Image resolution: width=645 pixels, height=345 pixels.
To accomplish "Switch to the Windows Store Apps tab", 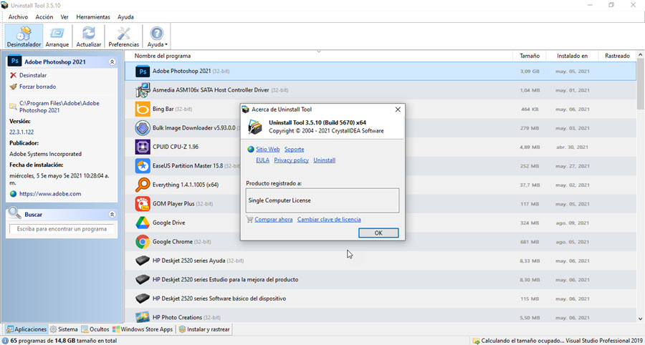I will click(x=143, y=329).
